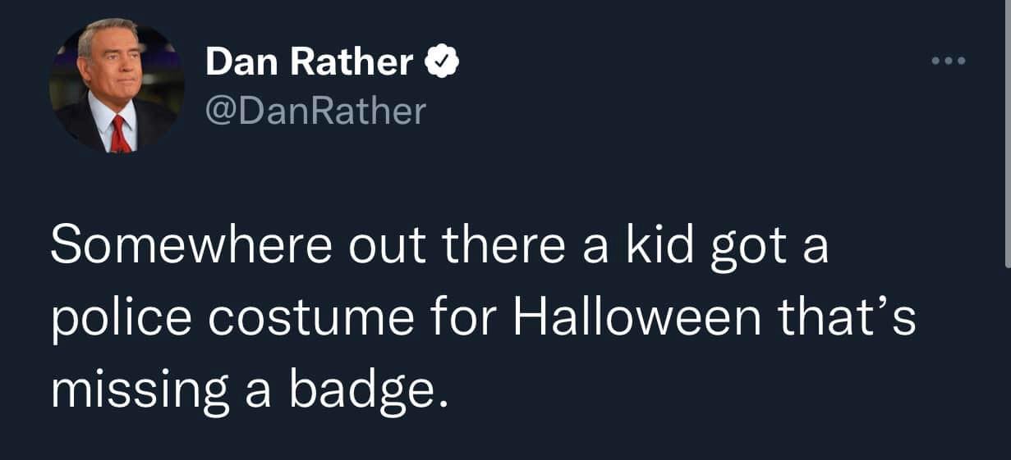Click the Dan Rather display name
Image resolution: width=1011 pixels, height=460 pixels.
point(310,62)
